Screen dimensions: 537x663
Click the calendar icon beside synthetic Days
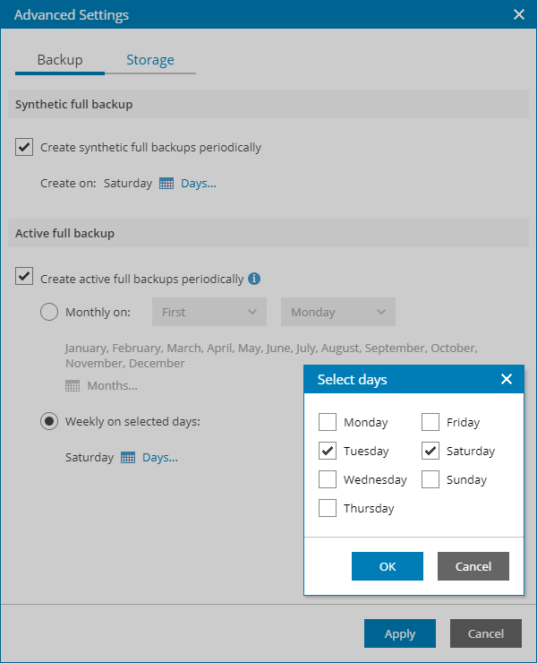tap(166, 184)
